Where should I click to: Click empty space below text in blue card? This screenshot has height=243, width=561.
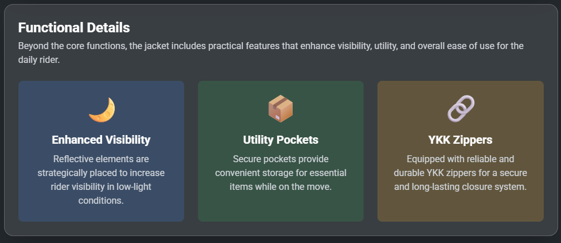tap(101, 214)
